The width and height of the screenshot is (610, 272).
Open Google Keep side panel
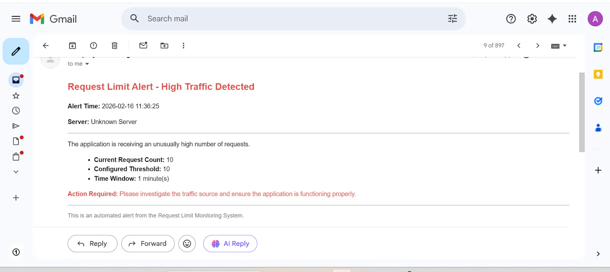click(598, 74)
